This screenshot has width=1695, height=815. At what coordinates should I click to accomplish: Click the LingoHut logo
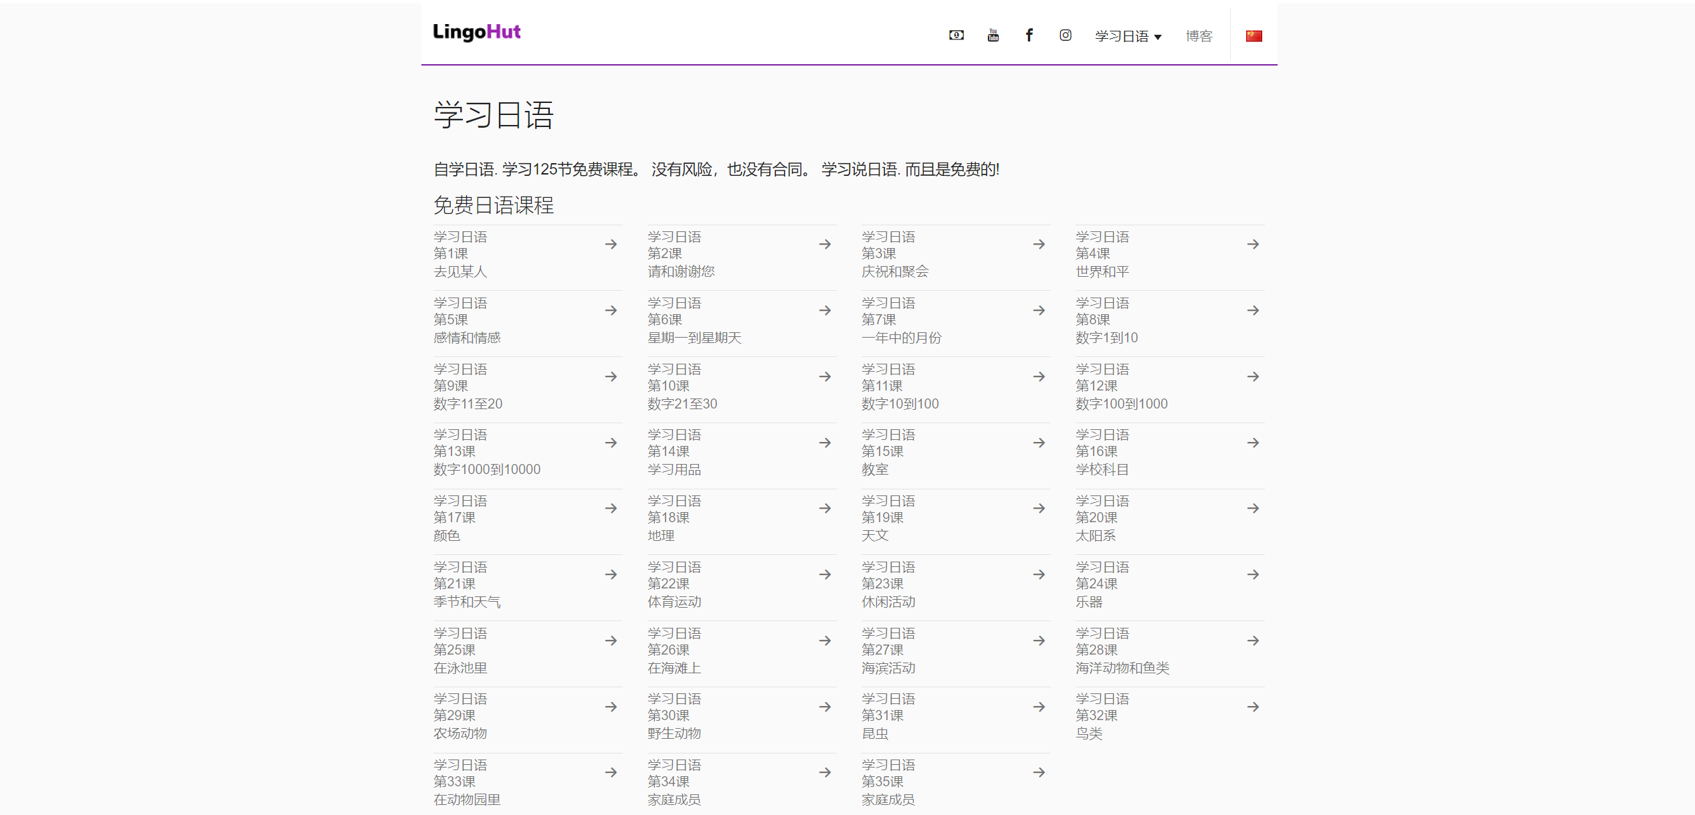pyautogui.click(x=476, y=32)
